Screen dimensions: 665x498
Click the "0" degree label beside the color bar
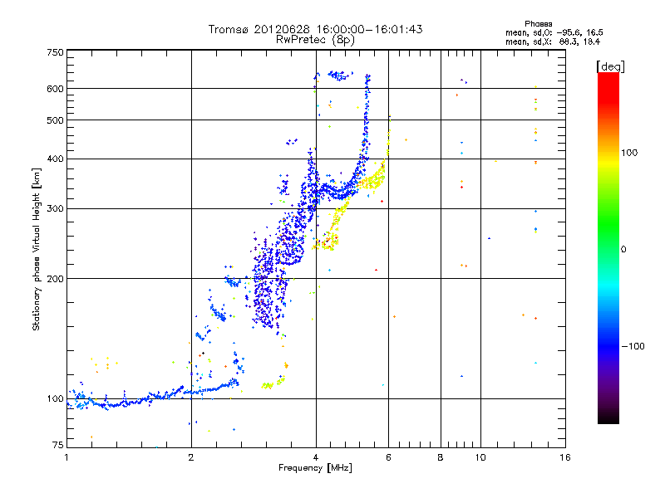[x=623, y=250]
